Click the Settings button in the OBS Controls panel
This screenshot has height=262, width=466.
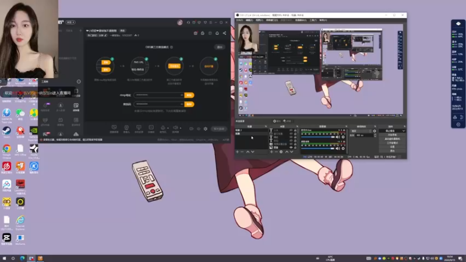(392, 147)
